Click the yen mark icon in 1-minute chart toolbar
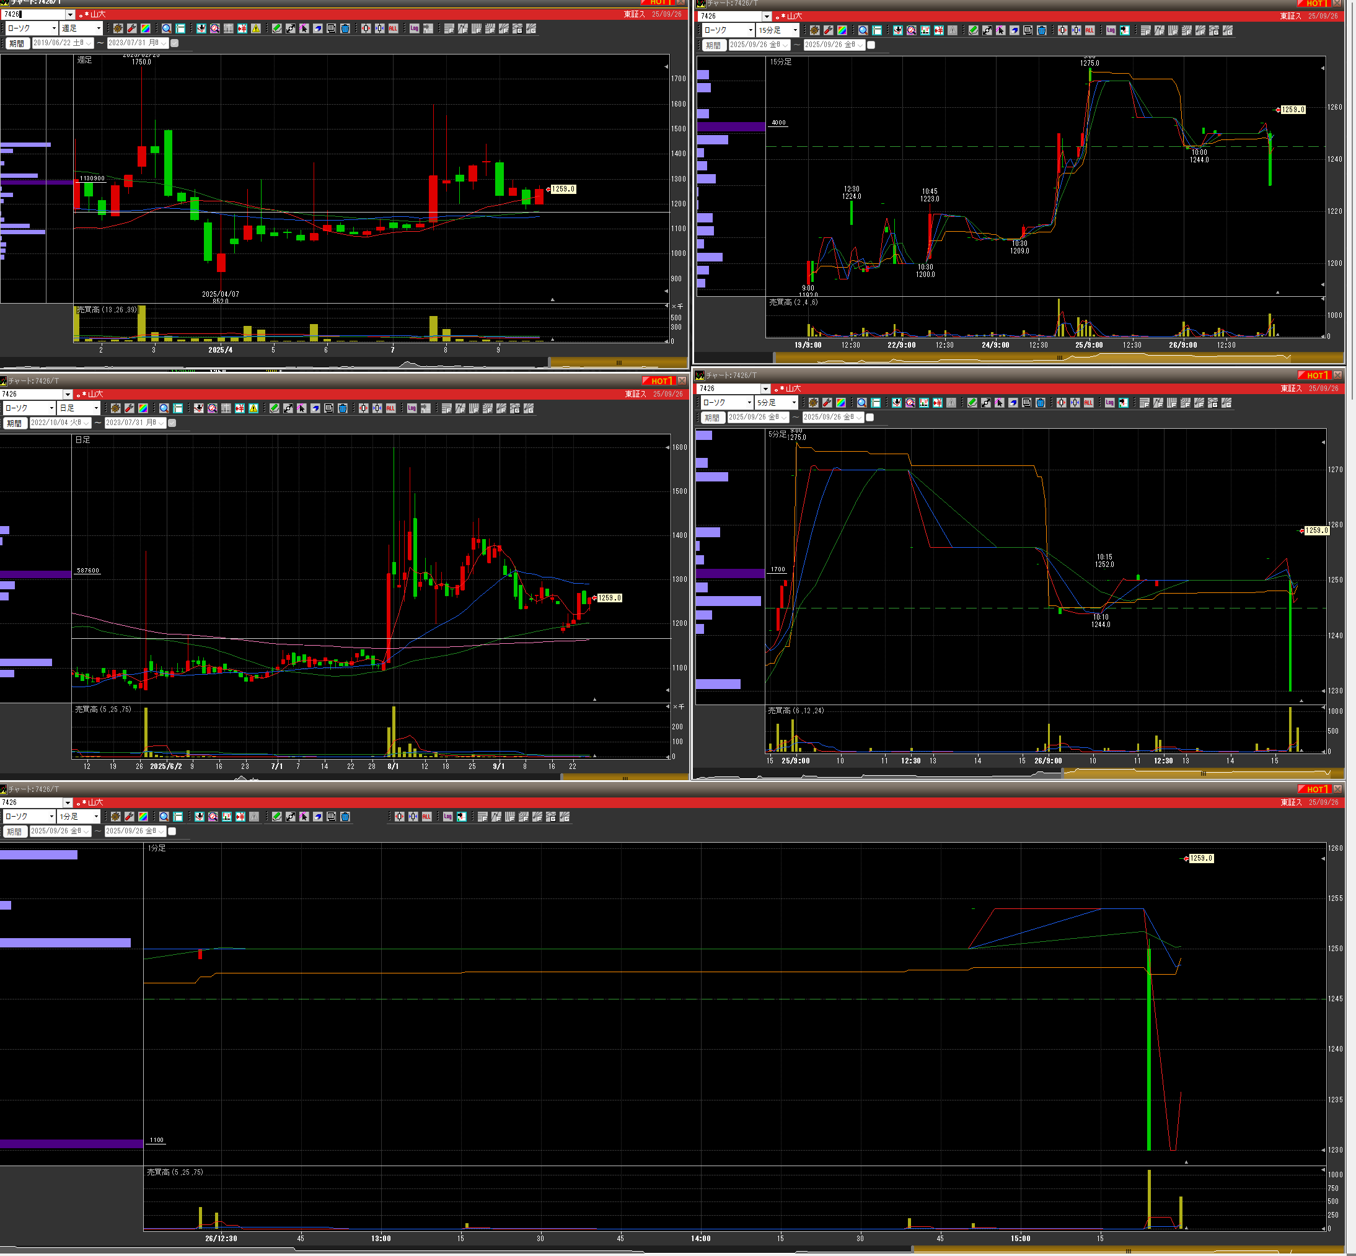This screenshot has height=1256, width=1356. [240, 817]
